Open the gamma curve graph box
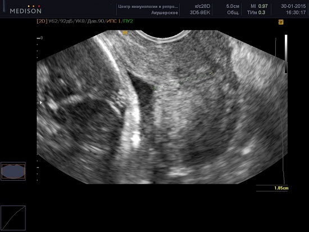The image size is (309, 232). coord(13,218)
